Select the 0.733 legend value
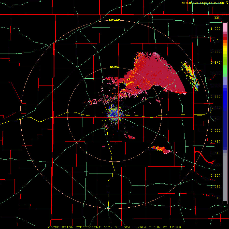Viewport: 229px width, 229px height. coord(216,85)
